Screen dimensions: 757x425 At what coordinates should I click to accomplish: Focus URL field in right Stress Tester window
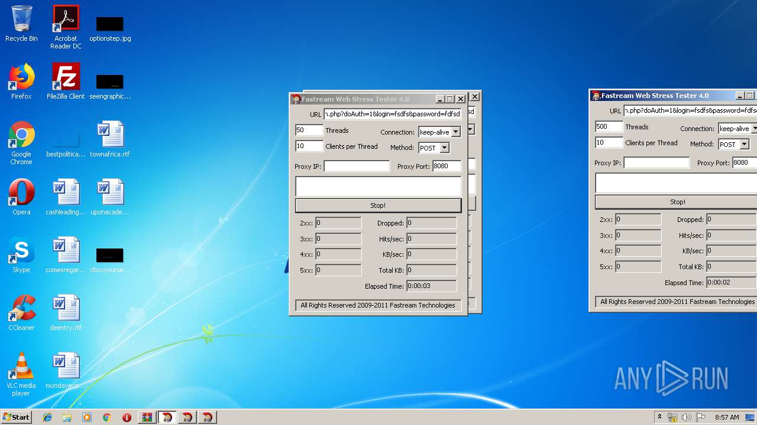coord(690,110)
